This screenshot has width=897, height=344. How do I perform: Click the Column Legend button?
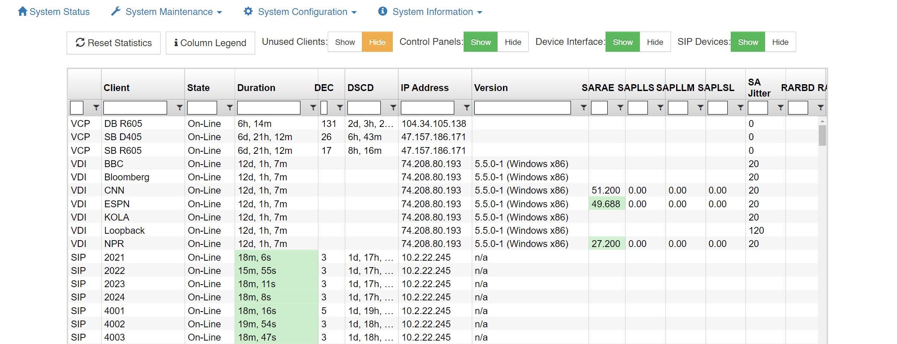click(210, 43)
